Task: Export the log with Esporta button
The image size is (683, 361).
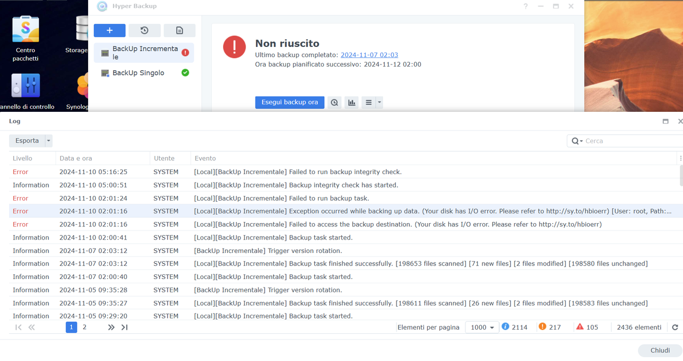Action: pyautogui.click(x=27, y=141)
